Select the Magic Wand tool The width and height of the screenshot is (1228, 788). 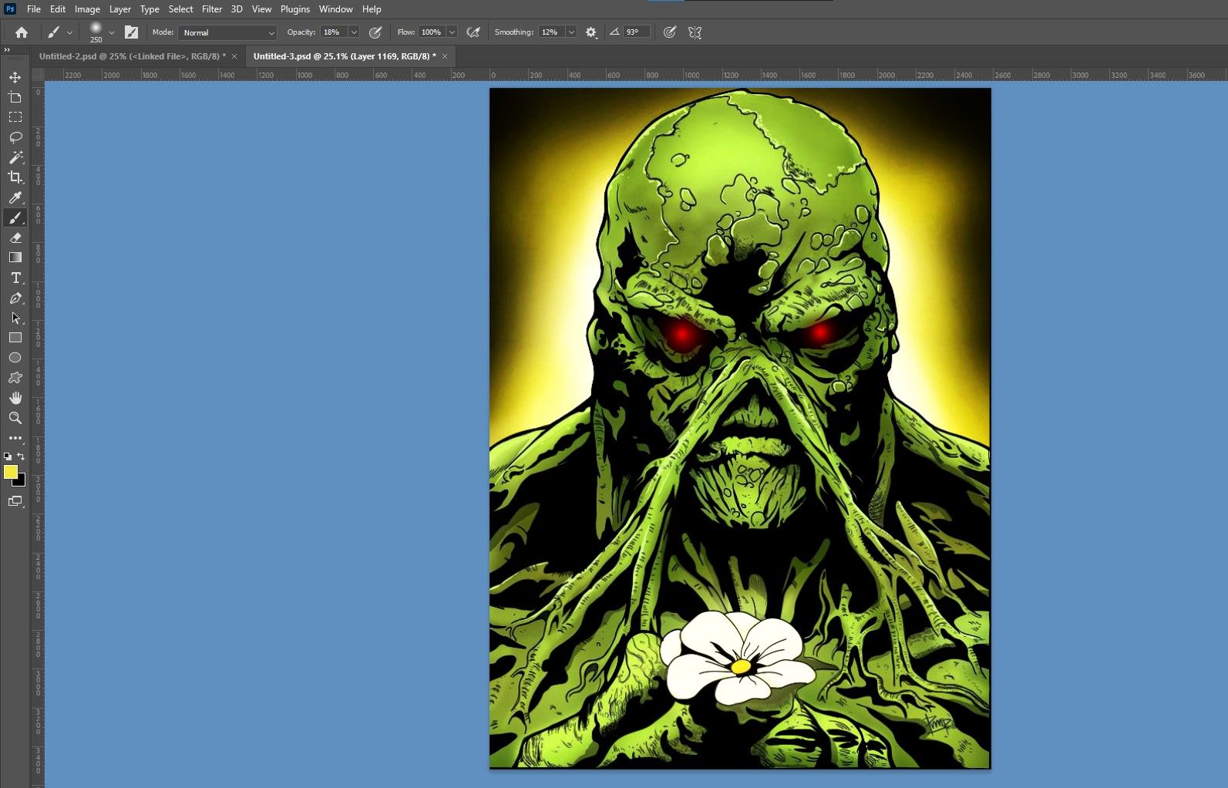[x=15, y=157]
